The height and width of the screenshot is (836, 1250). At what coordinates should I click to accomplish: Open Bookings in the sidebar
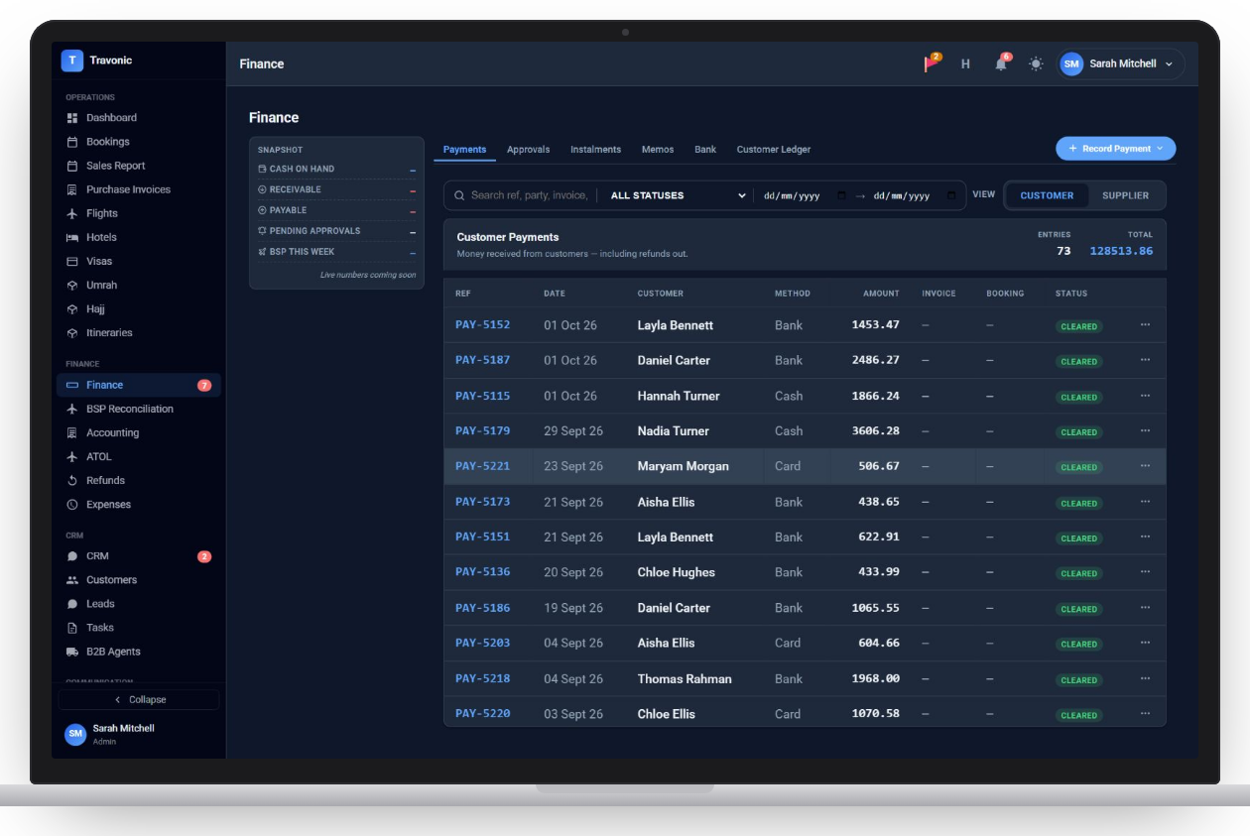138,142
